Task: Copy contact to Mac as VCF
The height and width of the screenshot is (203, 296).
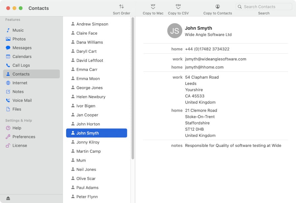Action: (x=153, y=9)
